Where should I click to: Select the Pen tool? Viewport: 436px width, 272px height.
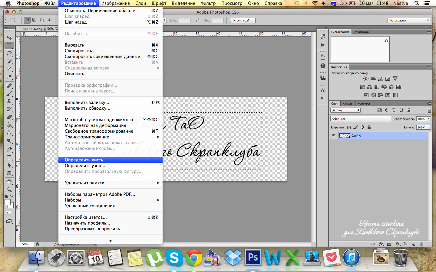coord(9,150)
